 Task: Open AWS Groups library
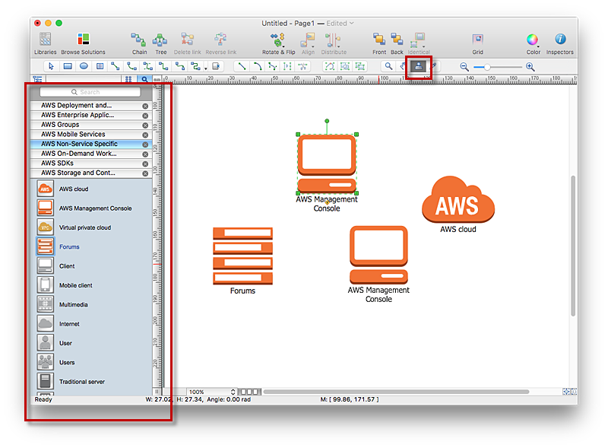pyautogui.click(x=90, y=125)
